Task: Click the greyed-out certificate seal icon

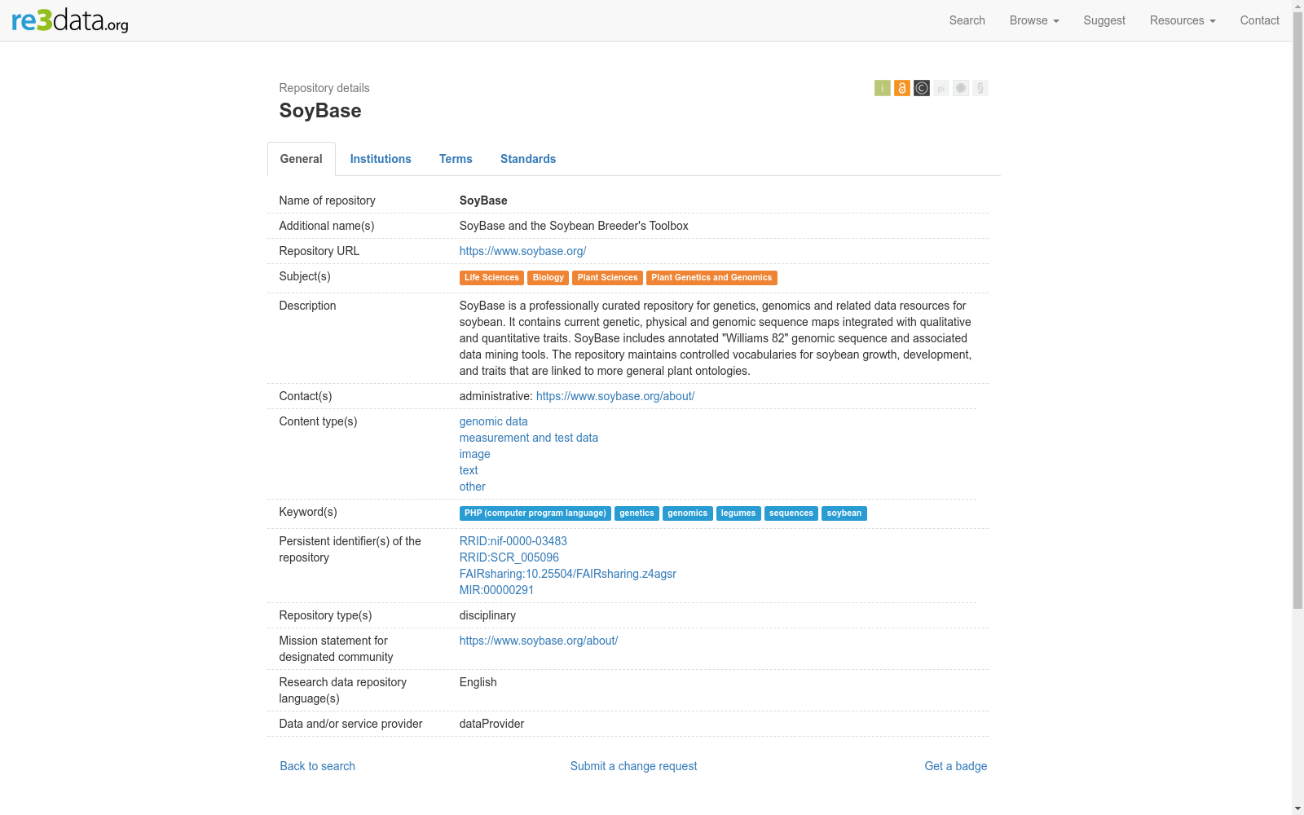Action: click(961, 88)
